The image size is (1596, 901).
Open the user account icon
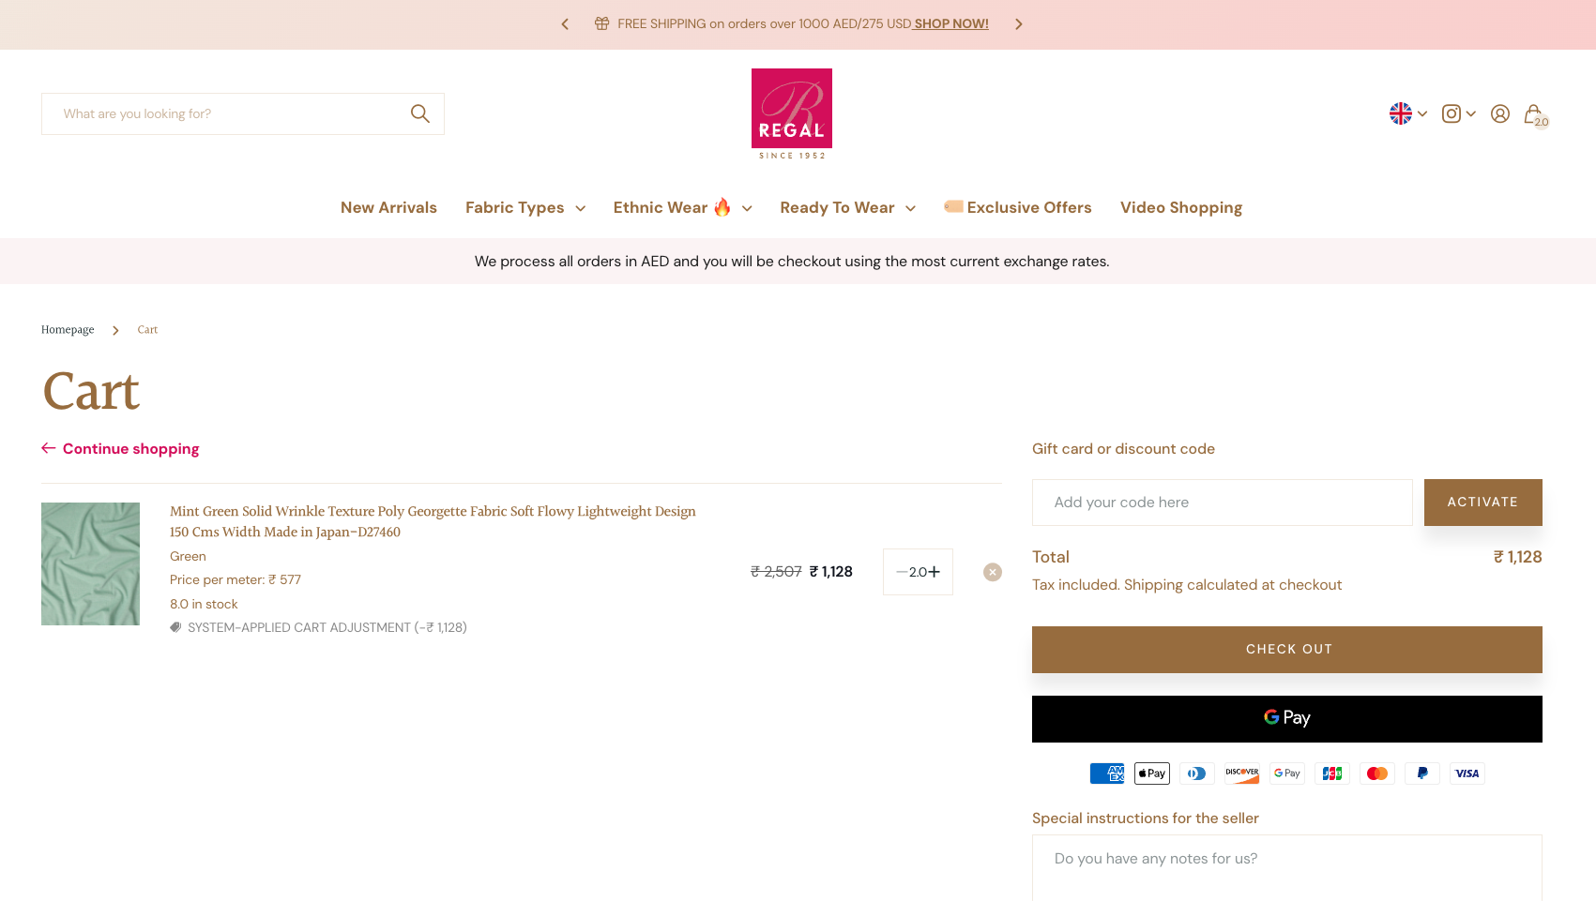point(1500,113)
